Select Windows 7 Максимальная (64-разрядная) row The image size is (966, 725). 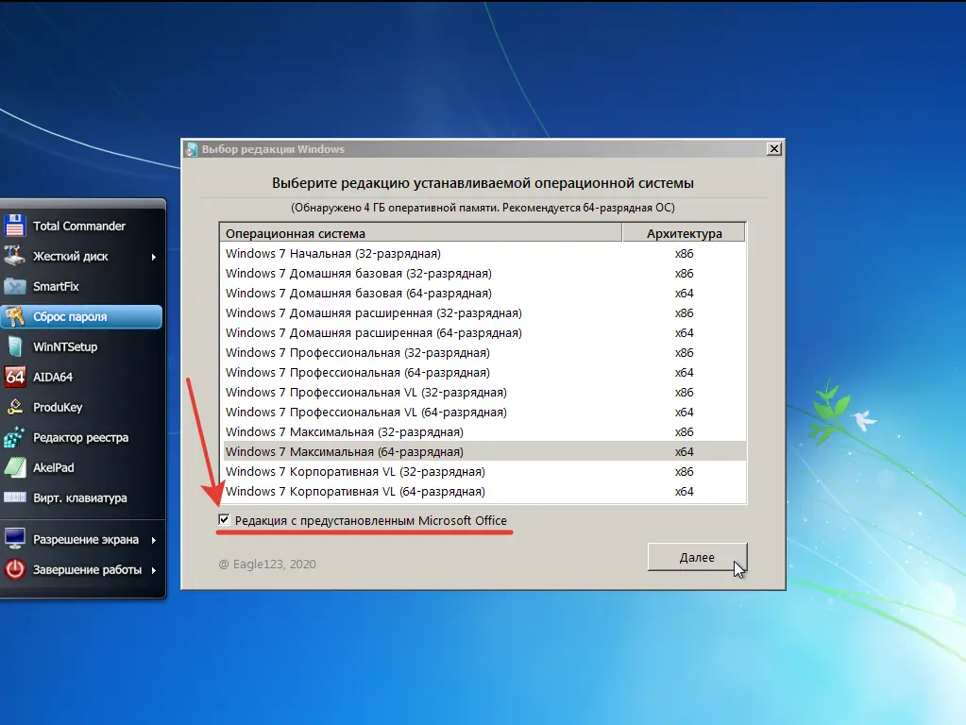click(x=483, y=451)
